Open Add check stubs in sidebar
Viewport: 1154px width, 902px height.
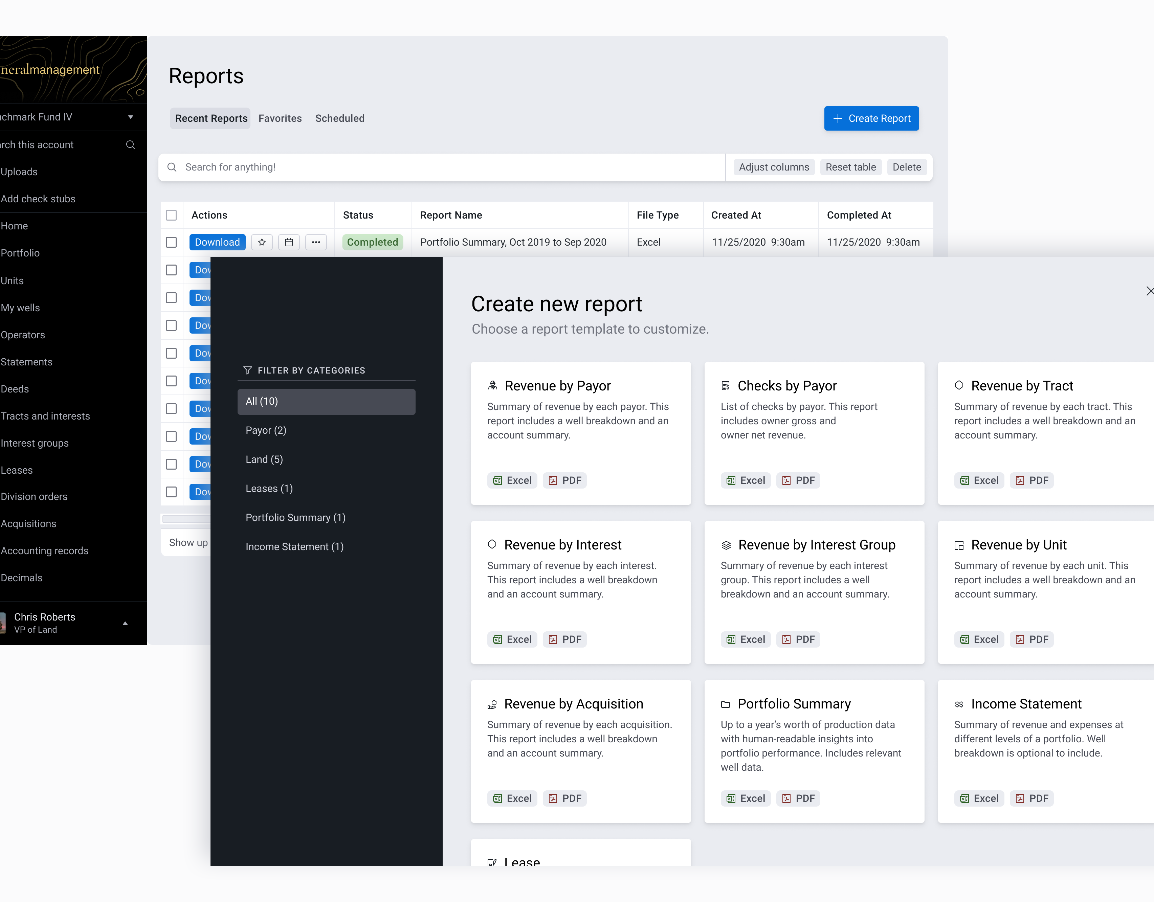(38, 199)
